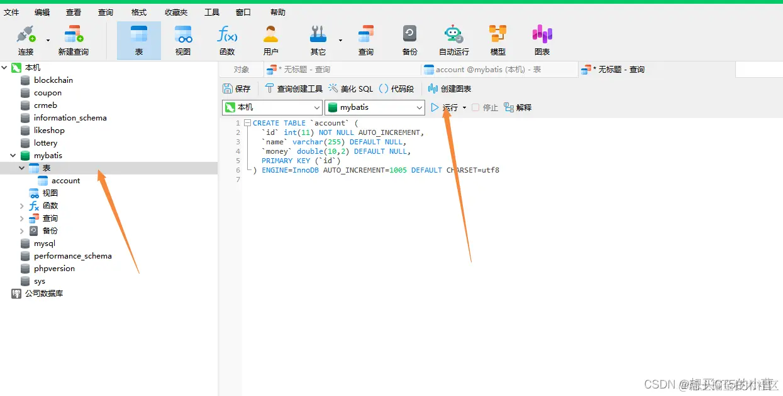This screenshot has height=396, width=783.
Task: Open the Tools (工具) menu
Action: click(x=212, y=12)
